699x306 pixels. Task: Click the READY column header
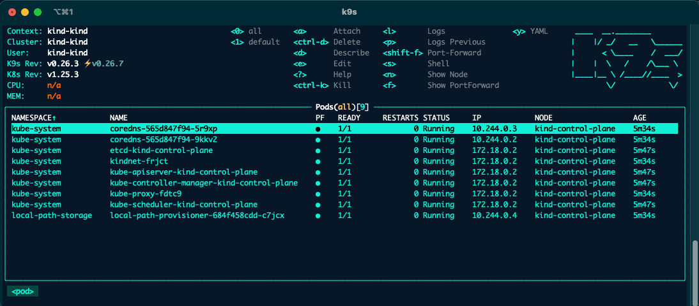pos(349,118)
